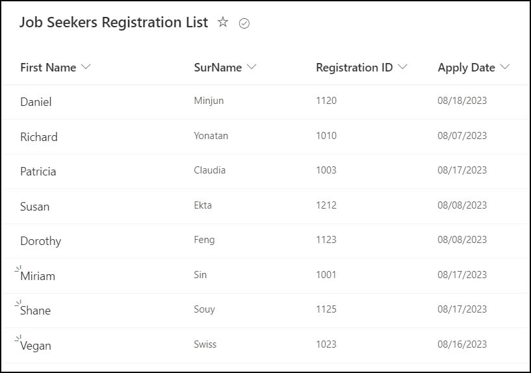This screenshot has width=531, height=373.
Task: Select apply date 08/18/2023
Action: (x=462, y=101)
